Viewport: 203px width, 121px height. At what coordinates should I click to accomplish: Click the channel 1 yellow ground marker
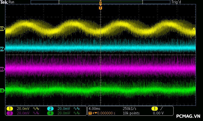pyautogui.click(x=2, y=29)
